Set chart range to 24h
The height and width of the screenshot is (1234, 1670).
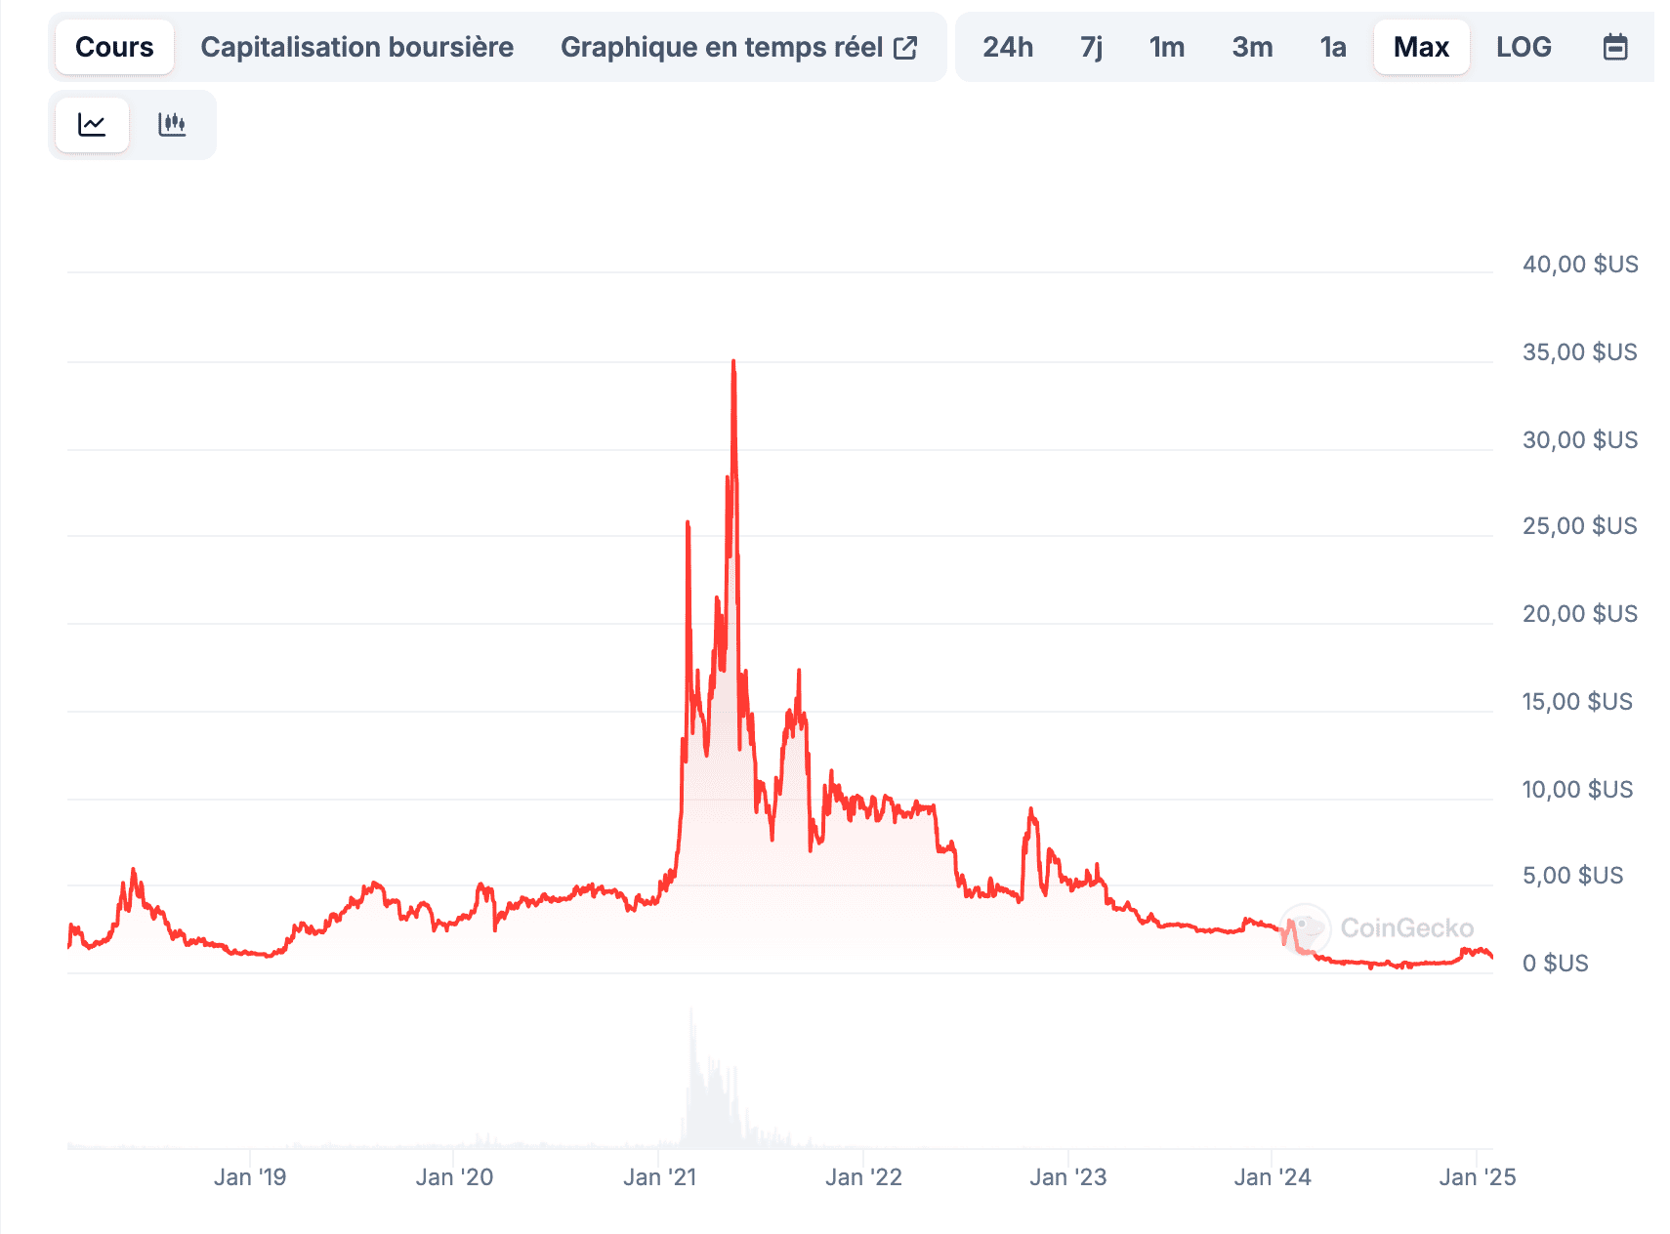tap(1008, 47)
